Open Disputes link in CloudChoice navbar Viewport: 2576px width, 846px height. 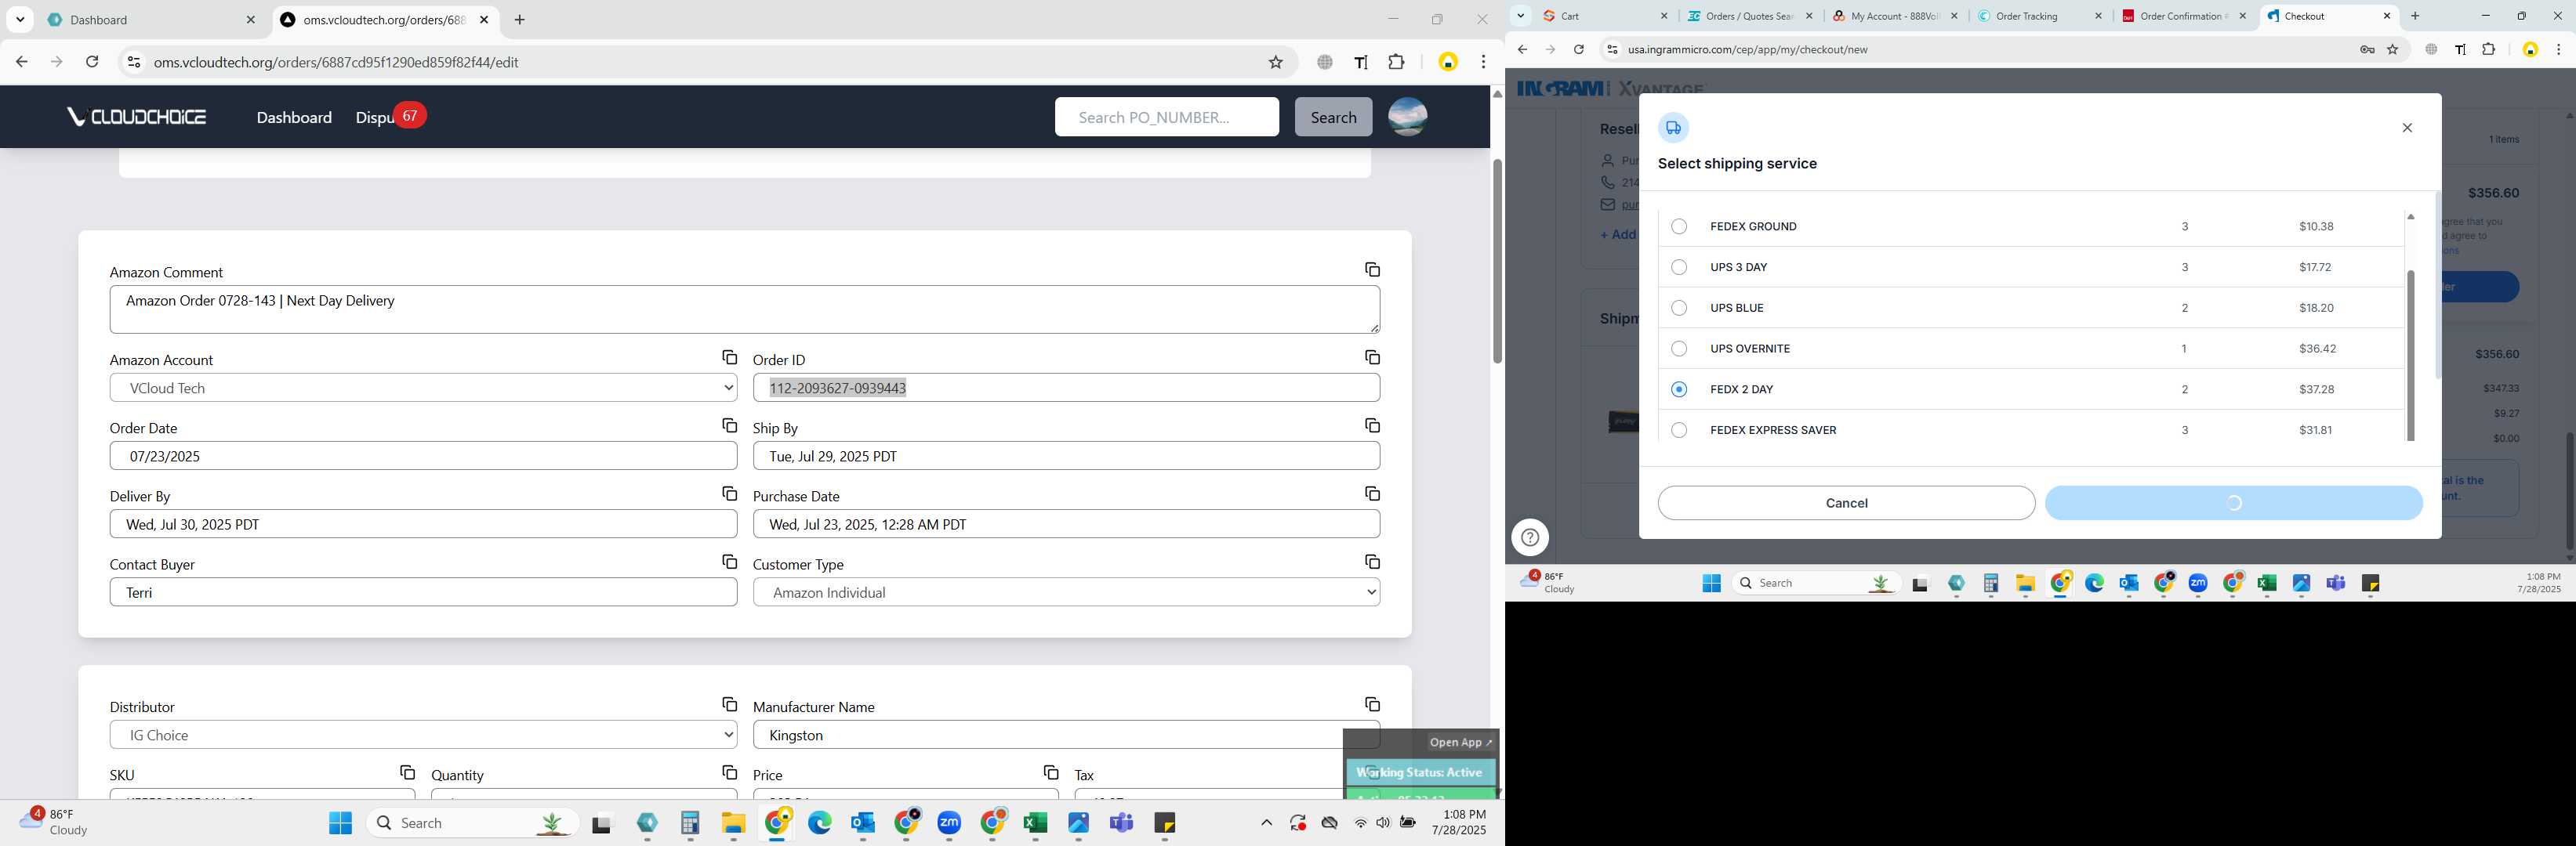click(x=374, y=117)
